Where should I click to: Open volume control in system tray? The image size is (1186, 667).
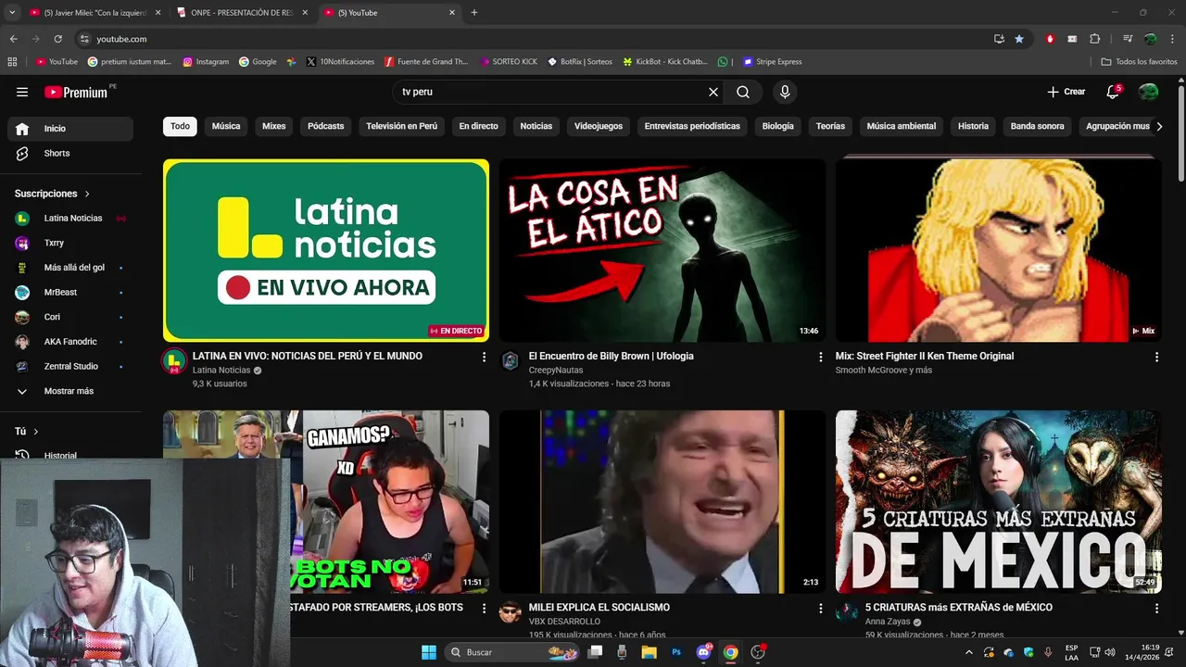(x=1110, y=652)
